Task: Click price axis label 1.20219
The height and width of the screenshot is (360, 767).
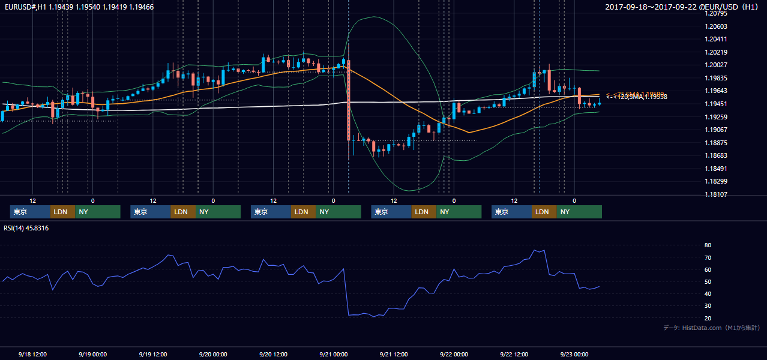Action: (717, 52)
